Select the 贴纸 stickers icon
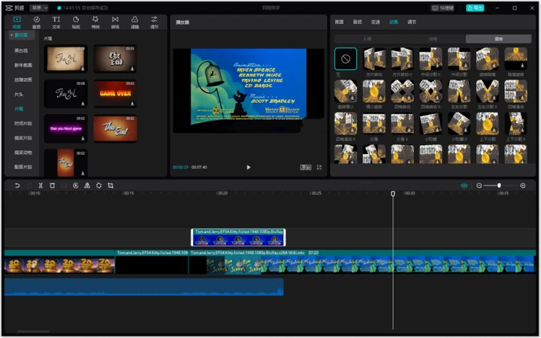 click(76, 21)
